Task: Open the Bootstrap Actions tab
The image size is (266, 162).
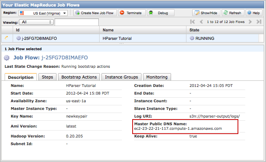Action: pyautogui.click(x=79, y=77)
